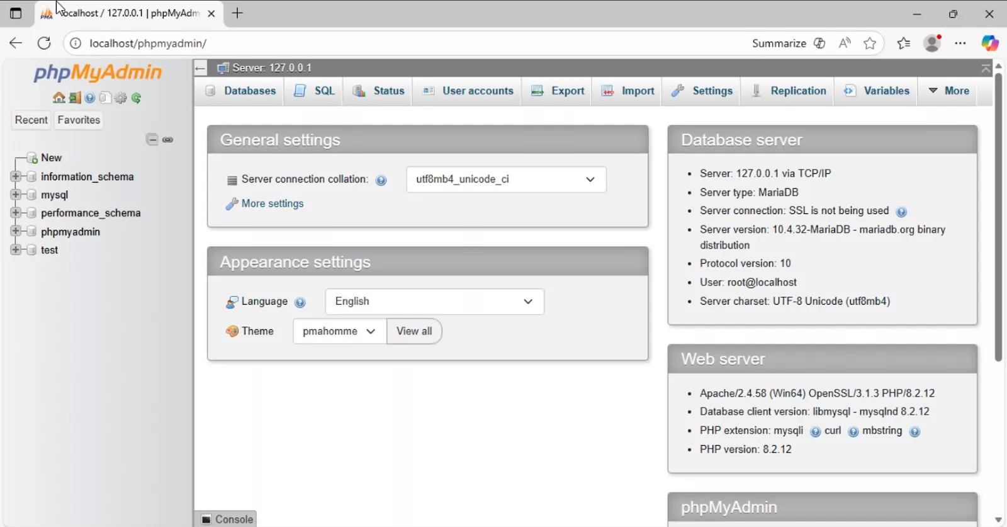
Task: Open the server connection collation dropdown
Action: pos(506,179)
